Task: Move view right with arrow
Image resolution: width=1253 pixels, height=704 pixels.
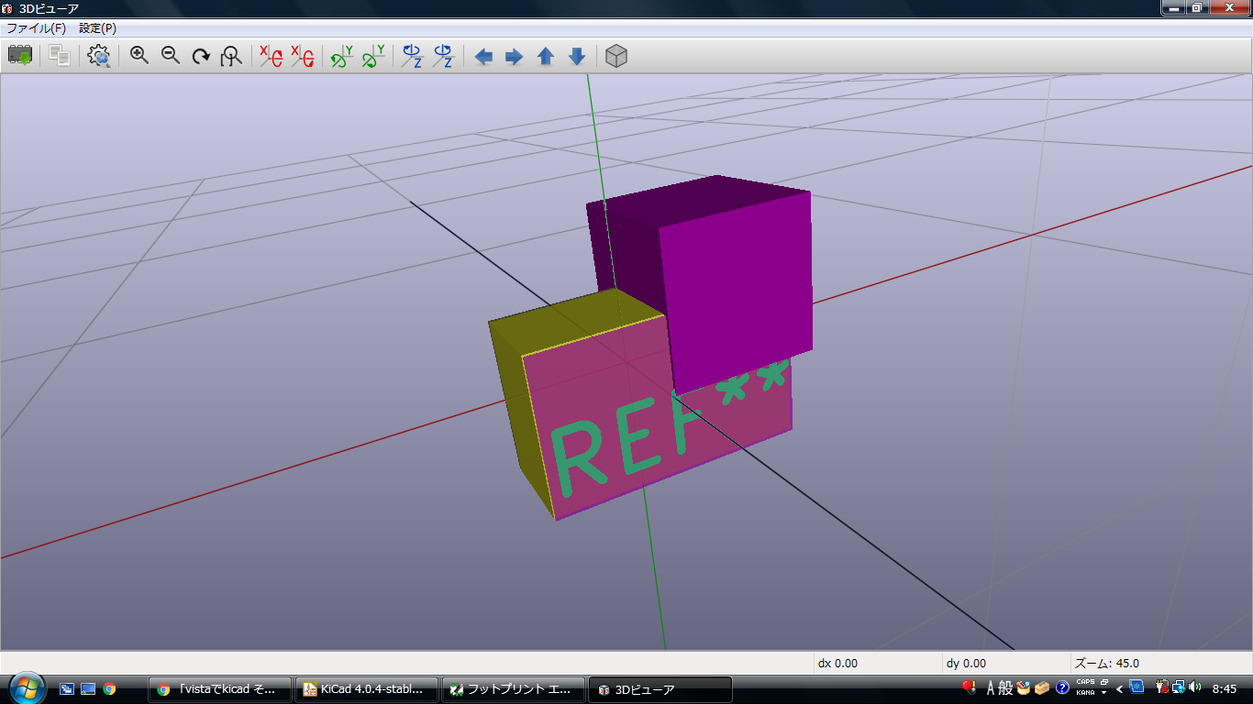Action: (x=515, y=57)
